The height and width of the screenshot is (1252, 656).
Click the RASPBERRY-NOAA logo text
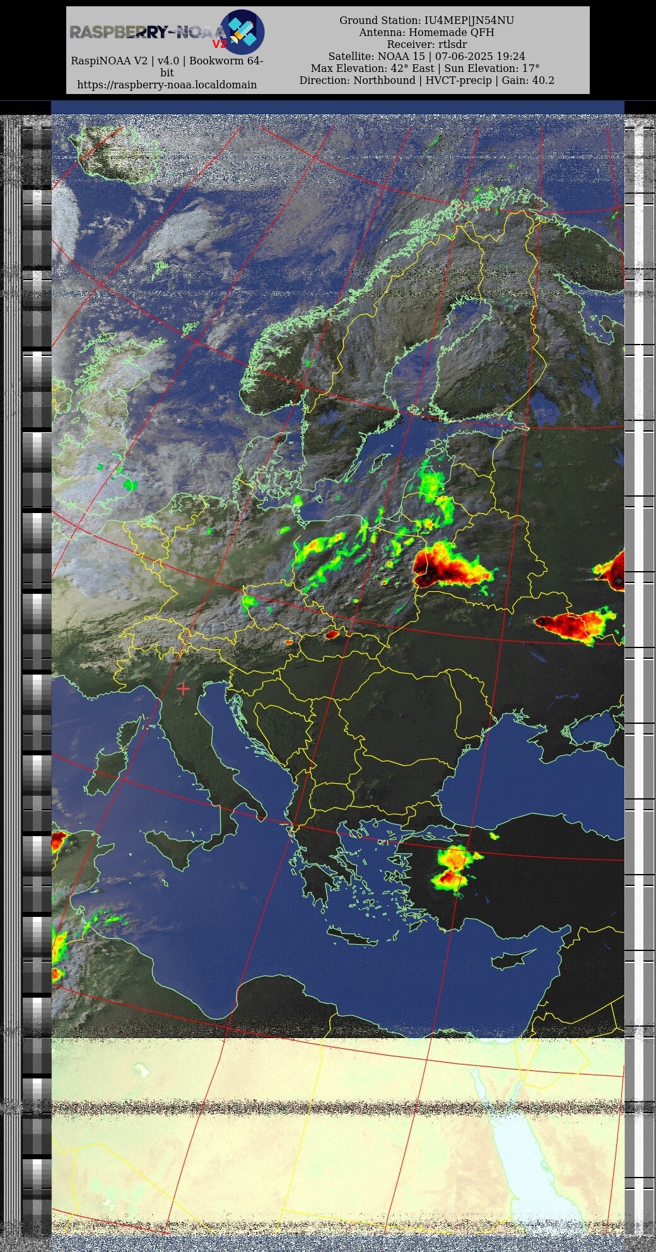coord(147,32)
